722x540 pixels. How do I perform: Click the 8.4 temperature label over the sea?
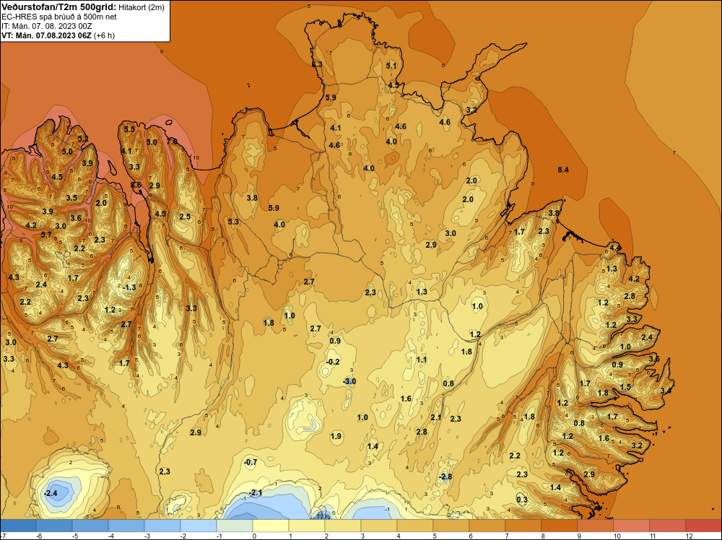pos(563,170)
